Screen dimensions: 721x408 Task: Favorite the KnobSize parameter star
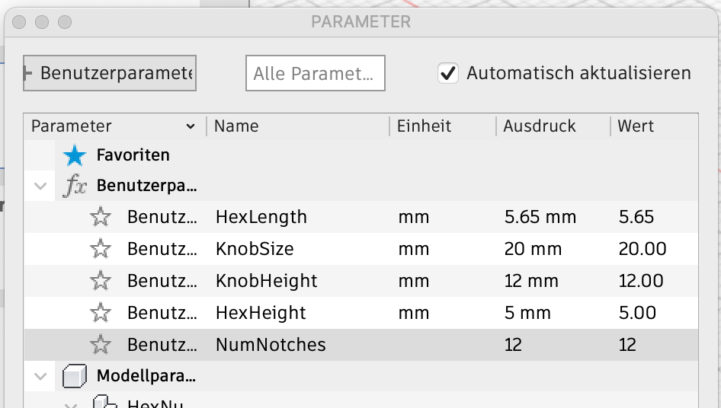[101, 249]
